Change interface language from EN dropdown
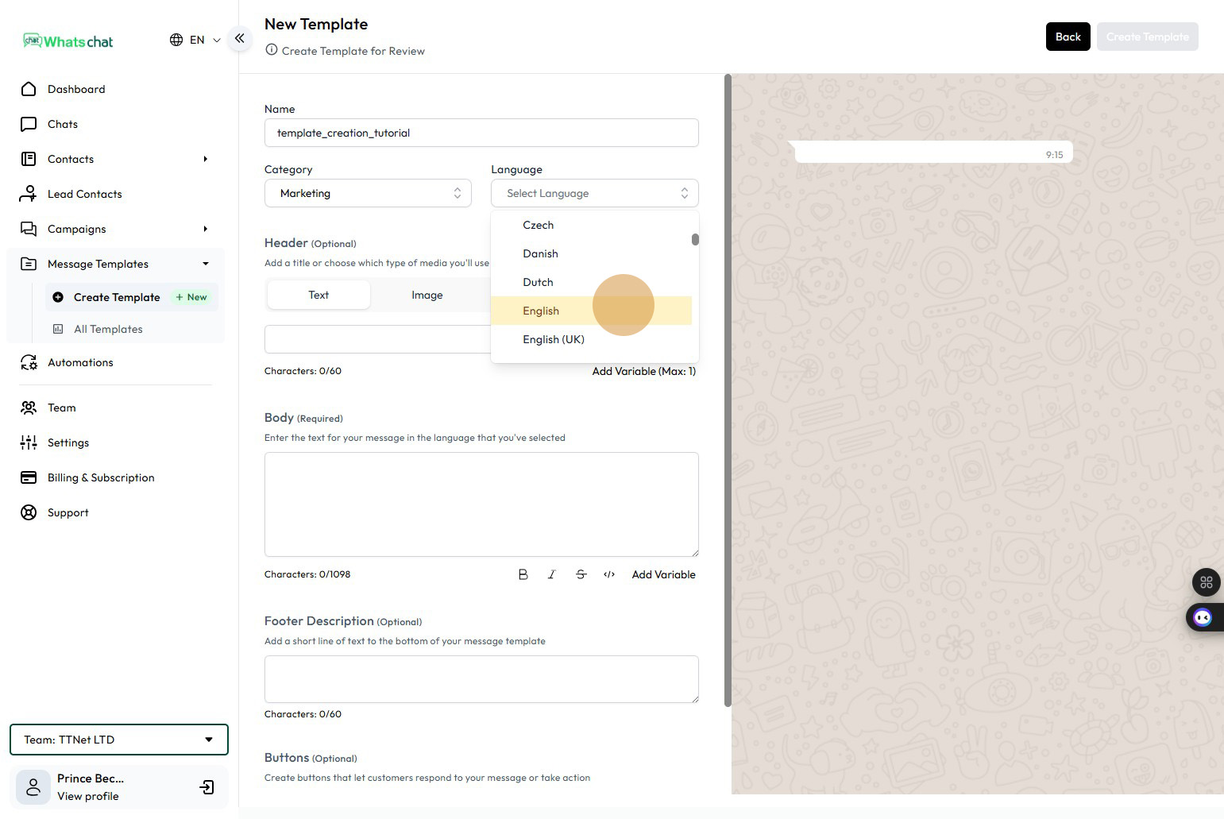 click(x=195, y=40)
